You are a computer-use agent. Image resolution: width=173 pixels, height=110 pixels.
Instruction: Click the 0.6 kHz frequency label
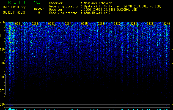2,105
